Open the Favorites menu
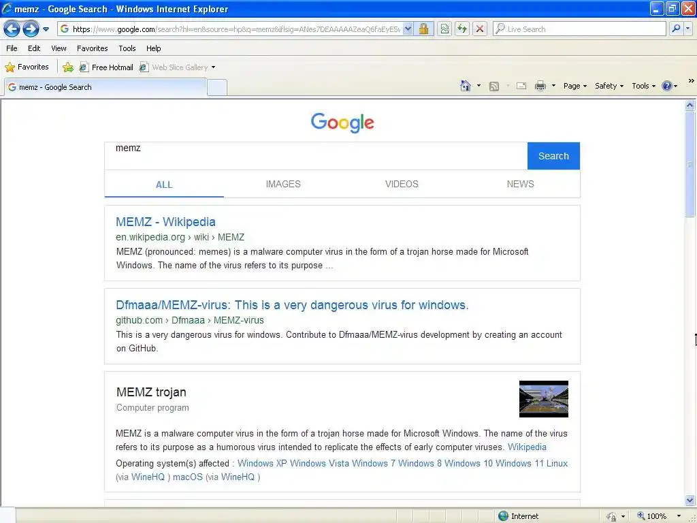 pos(93,48)
